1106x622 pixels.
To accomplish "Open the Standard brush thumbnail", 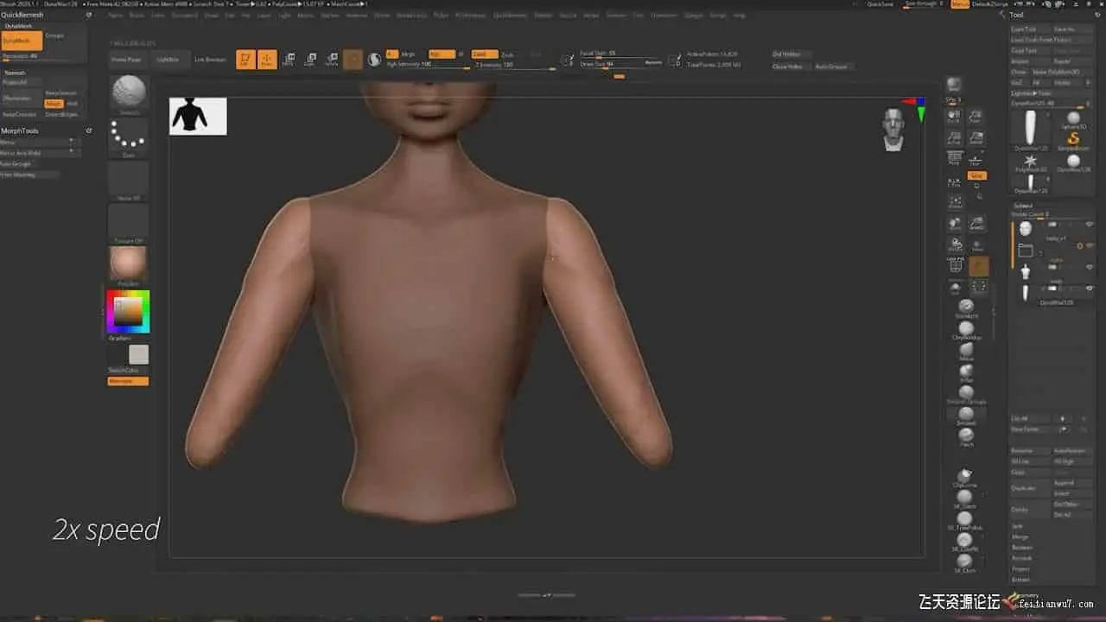I will coord(129,92).
